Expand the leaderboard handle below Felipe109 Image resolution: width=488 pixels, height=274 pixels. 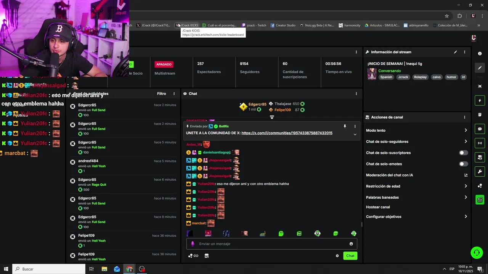(272, 117)
